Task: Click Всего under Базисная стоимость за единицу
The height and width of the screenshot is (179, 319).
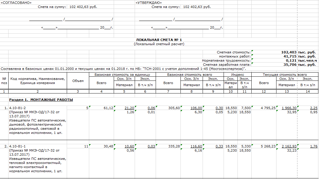Action: coord(102,83)
